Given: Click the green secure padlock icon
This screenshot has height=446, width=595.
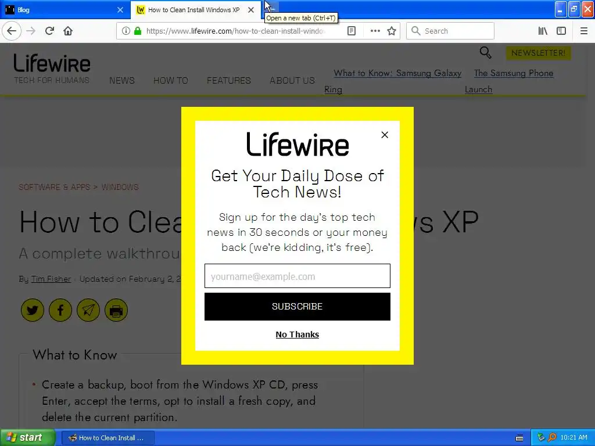Looking at the screenshot, I should tap(138, 31).
